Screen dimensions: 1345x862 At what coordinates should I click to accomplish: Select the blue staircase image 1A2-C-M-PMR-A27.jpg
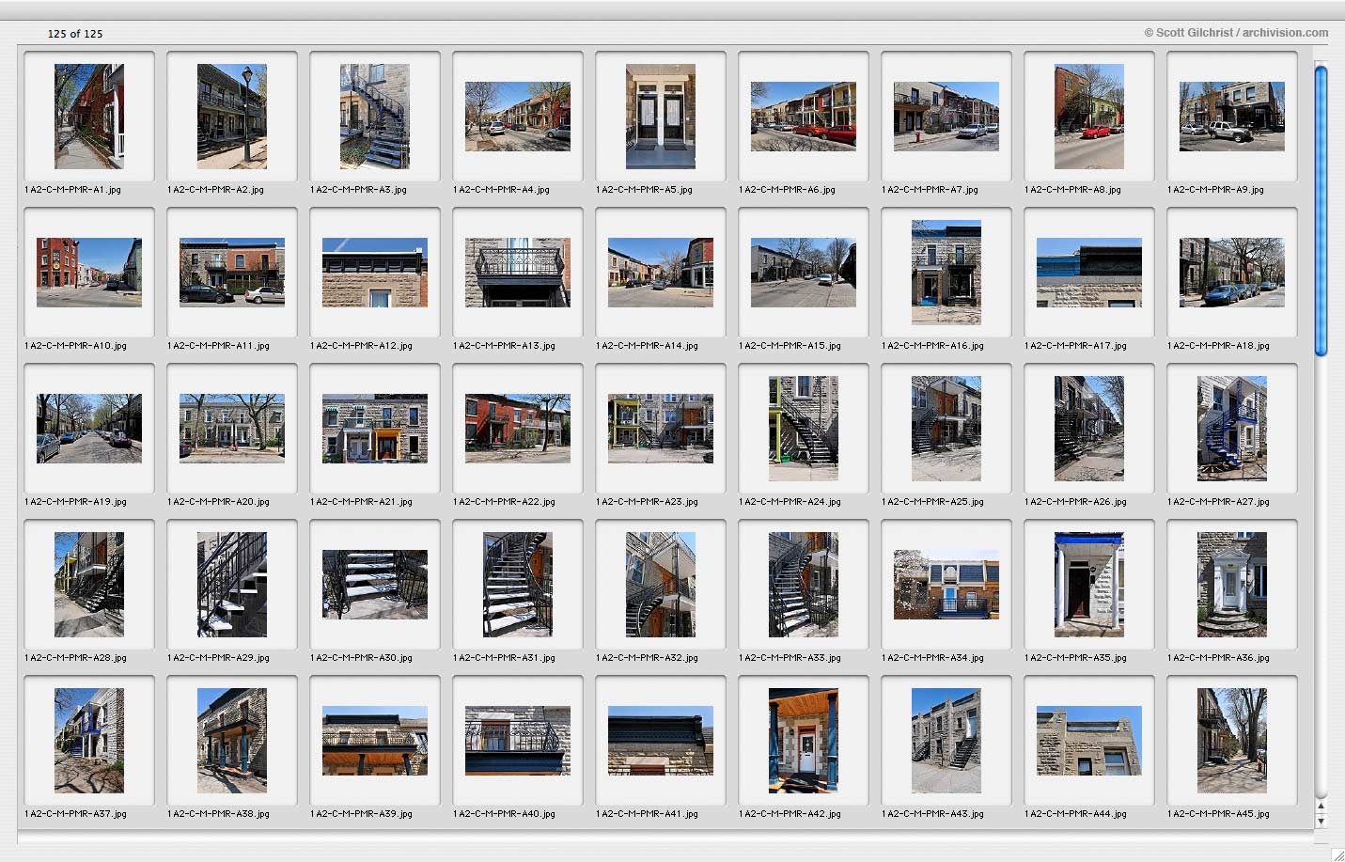[x=1232, y=429]
